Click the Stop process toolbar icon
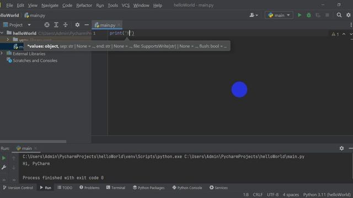 pos(327,15)
